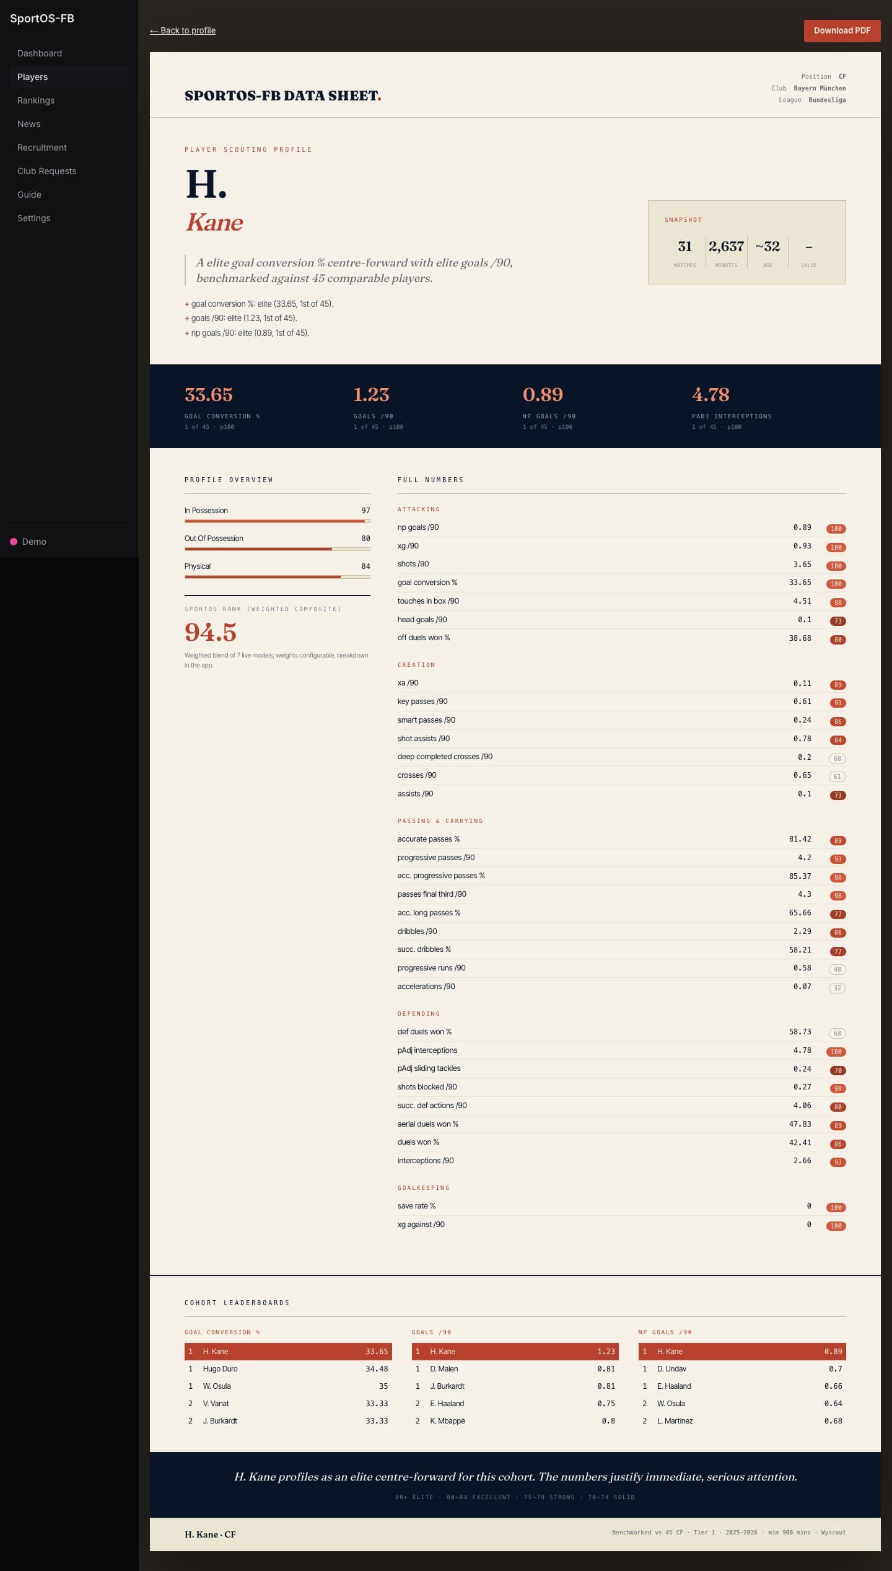
Task: Open the Dashboard sidebar item
Action: (69, 53)
